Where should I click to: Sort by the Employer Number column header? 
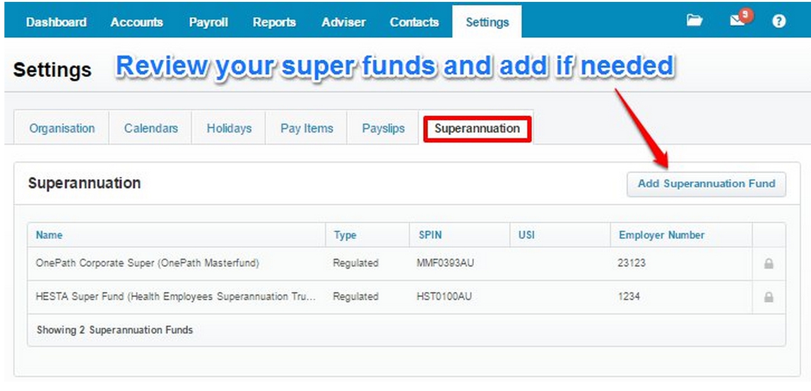click(x=661, y=235)
